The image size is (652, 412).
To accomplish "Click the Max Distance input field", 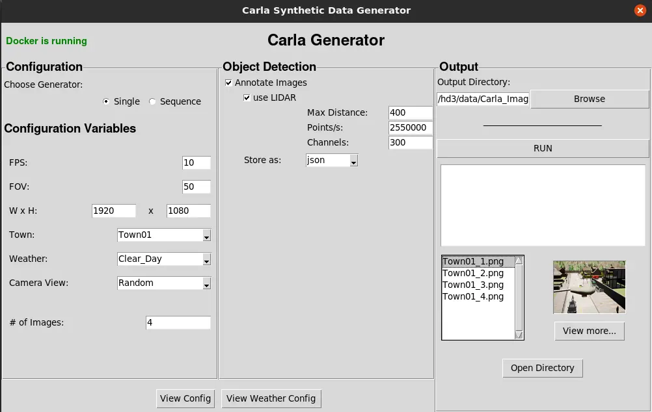I will 410,113.
